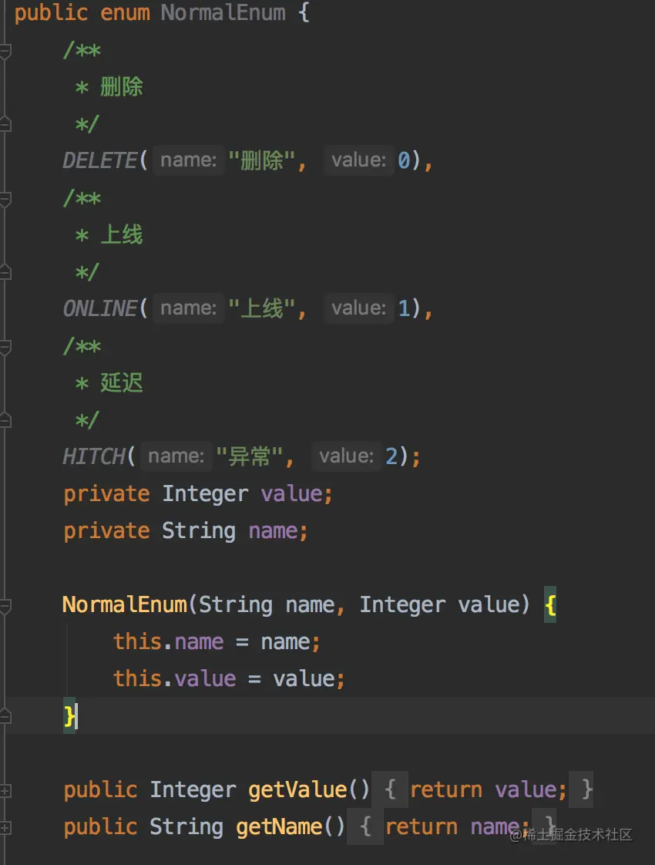Click the enum keyword on the first line
Image resolution: width=655 pixels, height=865 pixels.
point(125,12)
